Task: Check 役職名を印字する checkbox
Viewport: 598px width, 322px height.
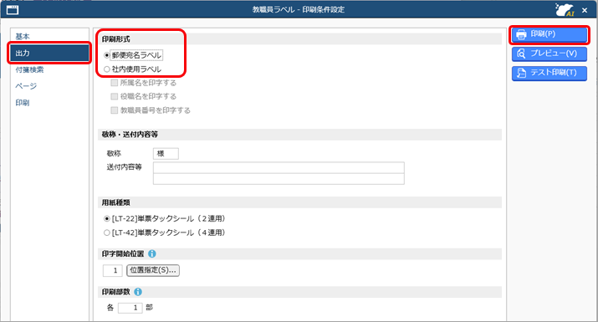Action: (x=114, y=96)
